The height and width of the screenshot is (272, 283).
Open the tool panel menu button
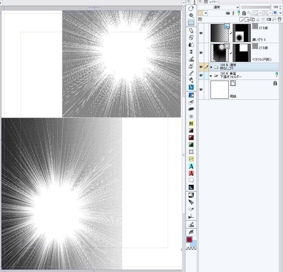pyautogui.click(x=188, y=1)
